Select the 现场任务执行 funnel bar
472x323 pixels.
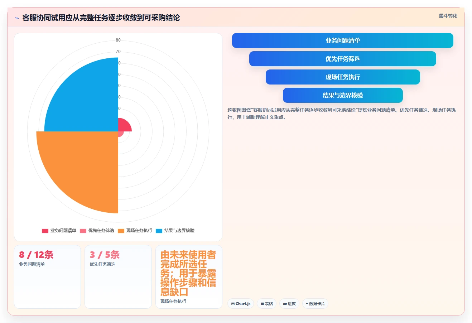click(x=343, y=77)
